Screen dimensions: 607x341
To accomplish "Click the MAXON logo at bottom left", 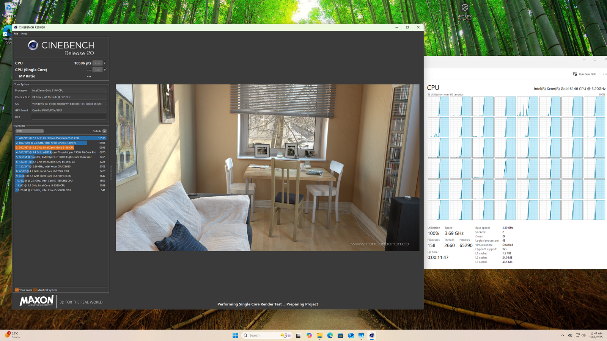I will [36, 301].
